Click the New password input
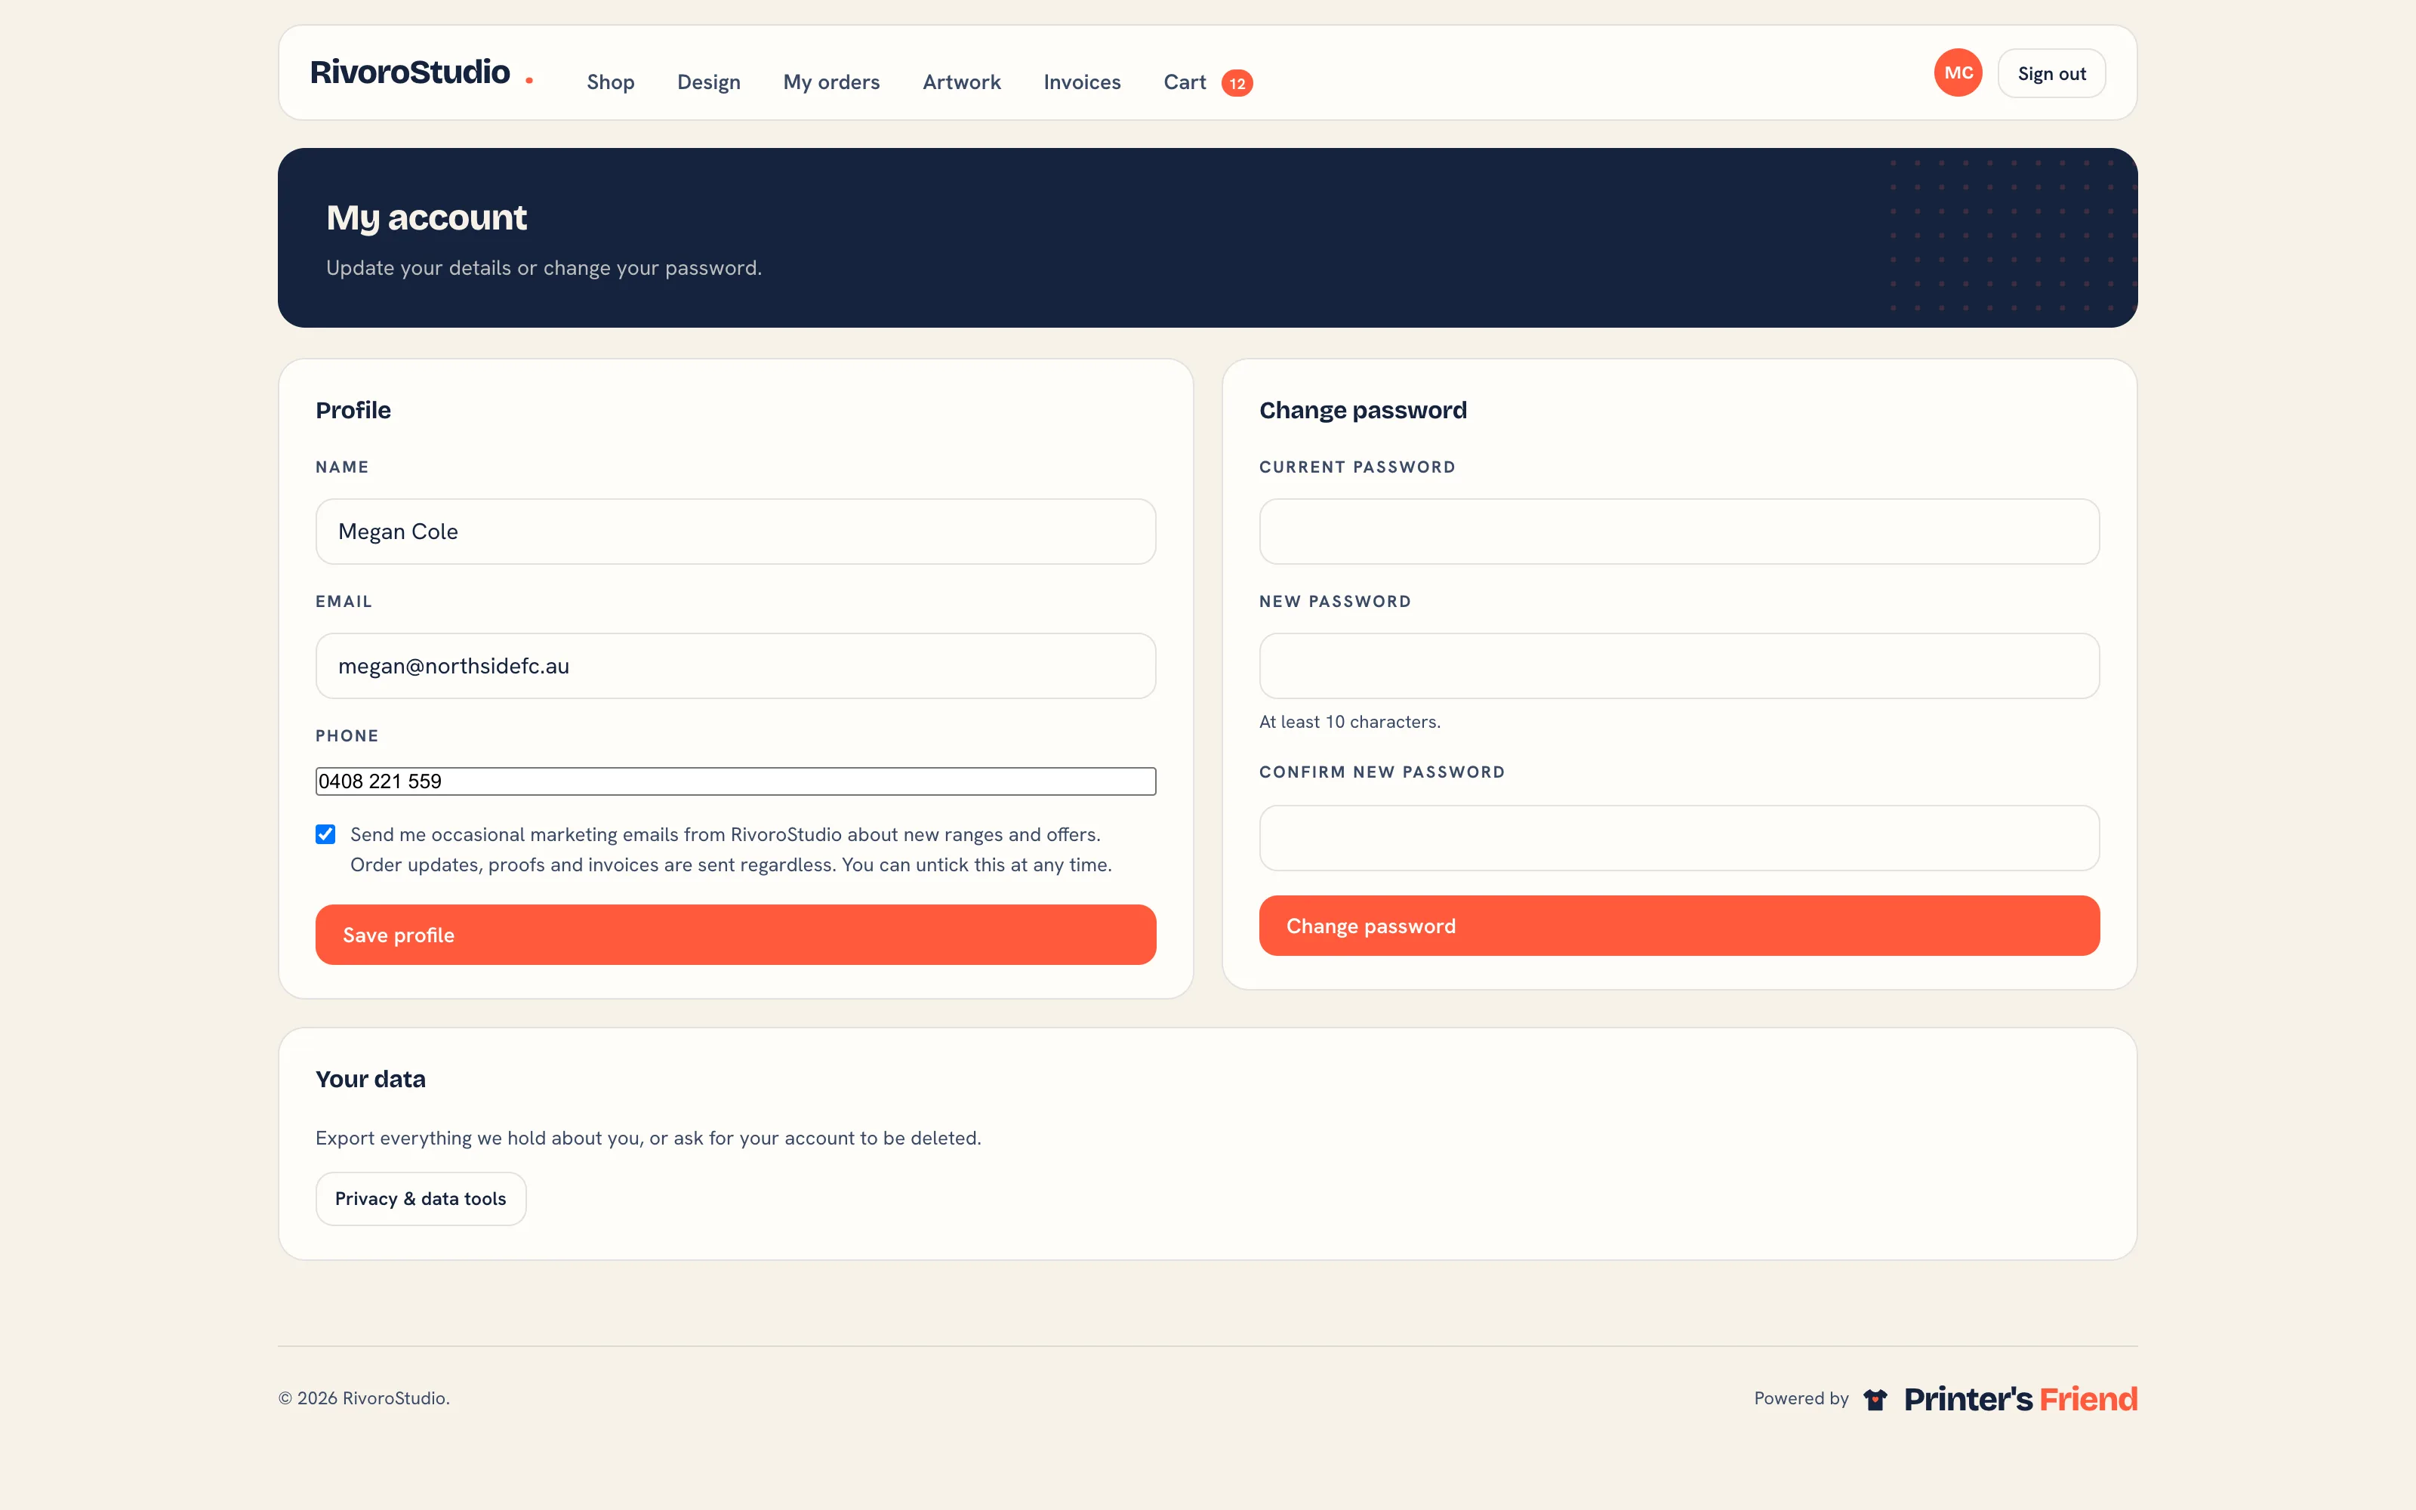Viewport: 2416px width, 1510px height. (1679, 666)
